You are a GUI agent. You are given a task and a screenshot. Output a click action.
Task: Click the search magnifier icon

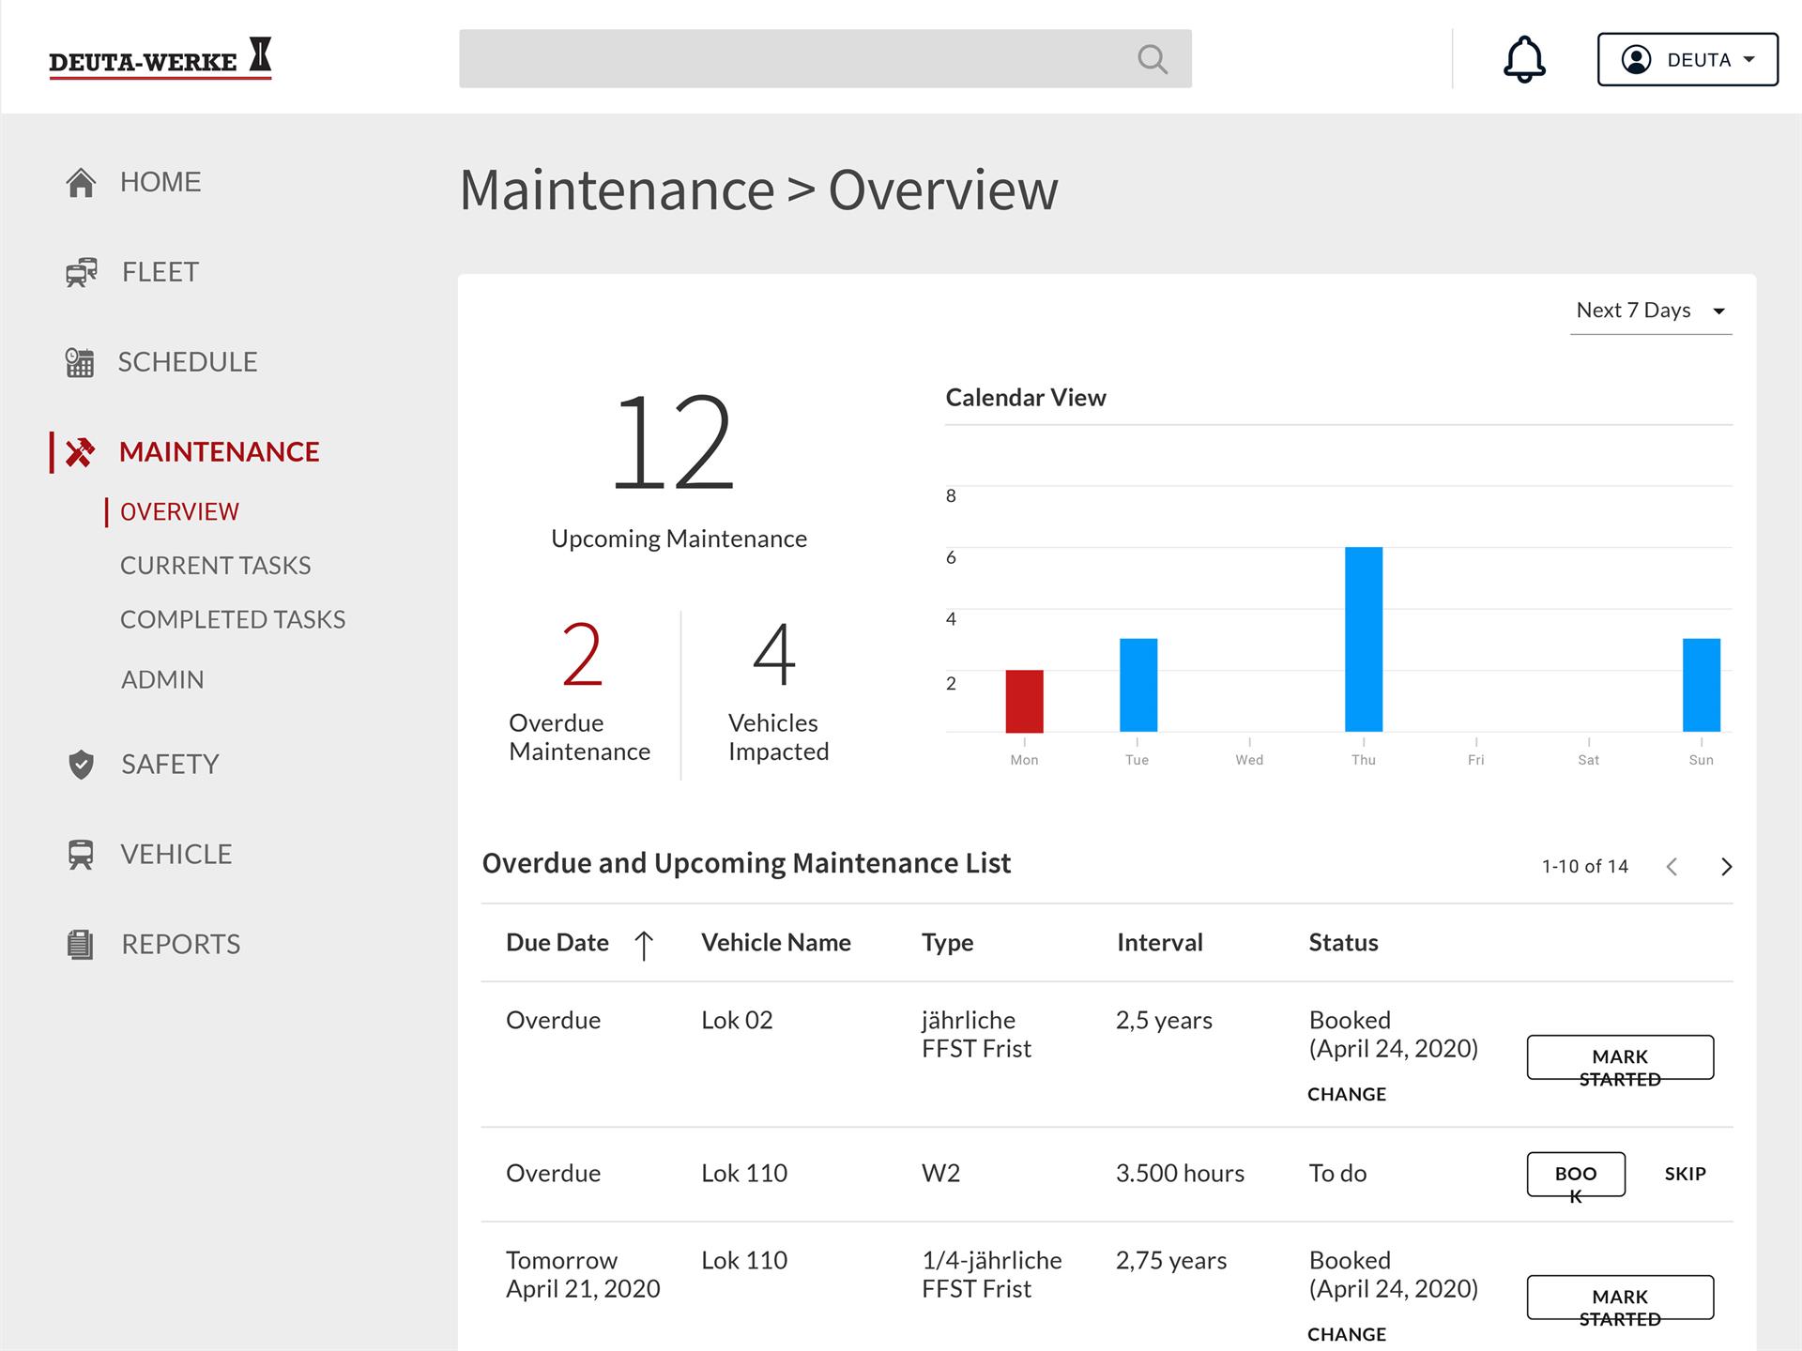[1153, 59]
